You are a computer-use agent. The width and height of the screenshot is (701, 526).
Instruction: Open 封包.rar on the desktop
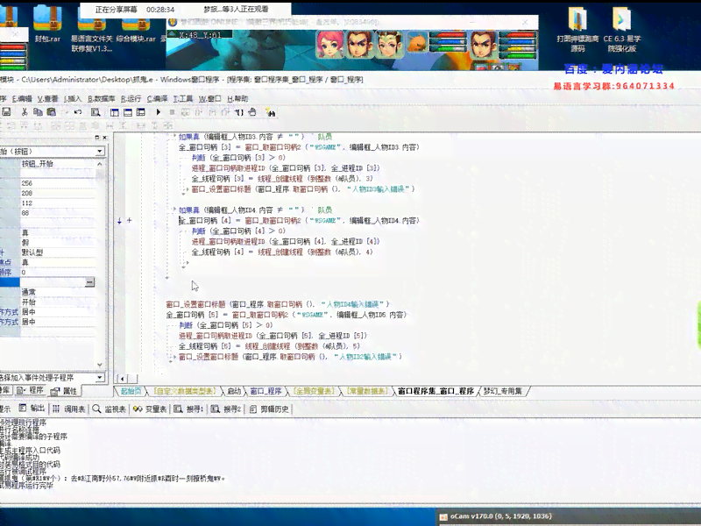[47, 24]
